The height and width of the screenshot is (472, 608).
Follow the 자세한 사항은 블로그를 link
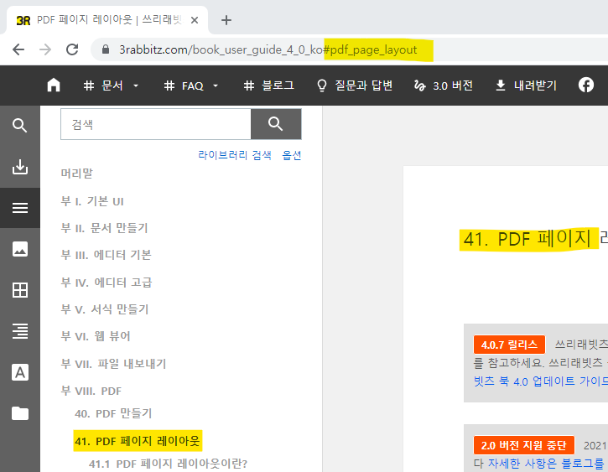pyautogui.click(x=546, y=463)
